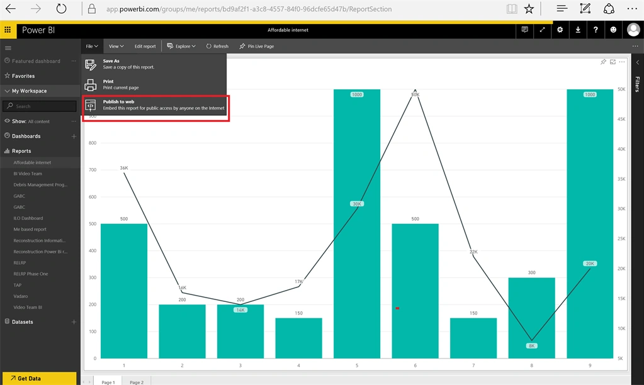Select Publish to web menu option
Screen dimensions: 644x385
pos(155,105)
